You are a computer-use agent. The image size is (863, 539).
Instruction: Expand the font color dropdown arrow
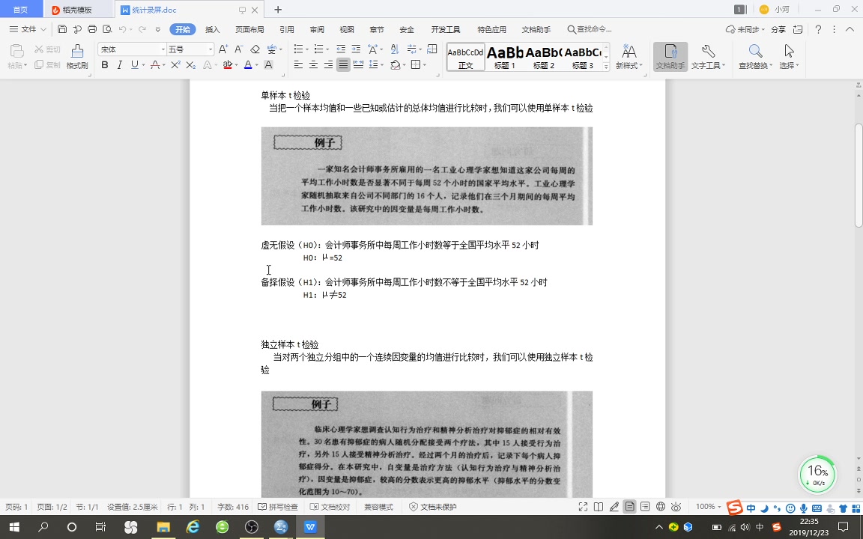258,65
